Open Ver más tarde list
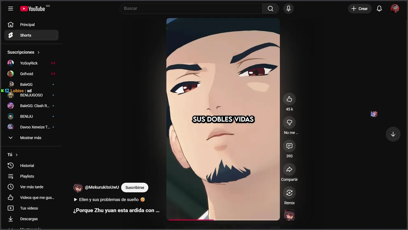The height and width of the screenshot is (230, 408). tap(31, 187)
